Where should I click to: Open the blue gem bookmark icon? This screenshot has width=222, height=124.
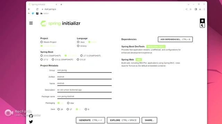33,13
